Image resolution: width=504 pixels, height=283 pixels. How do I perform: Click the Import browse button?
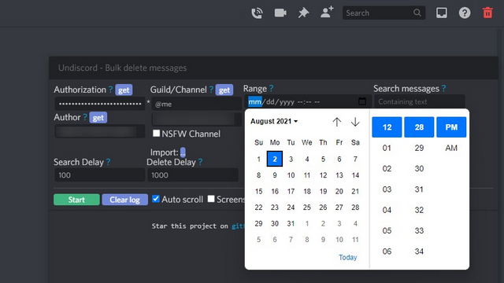183,153
